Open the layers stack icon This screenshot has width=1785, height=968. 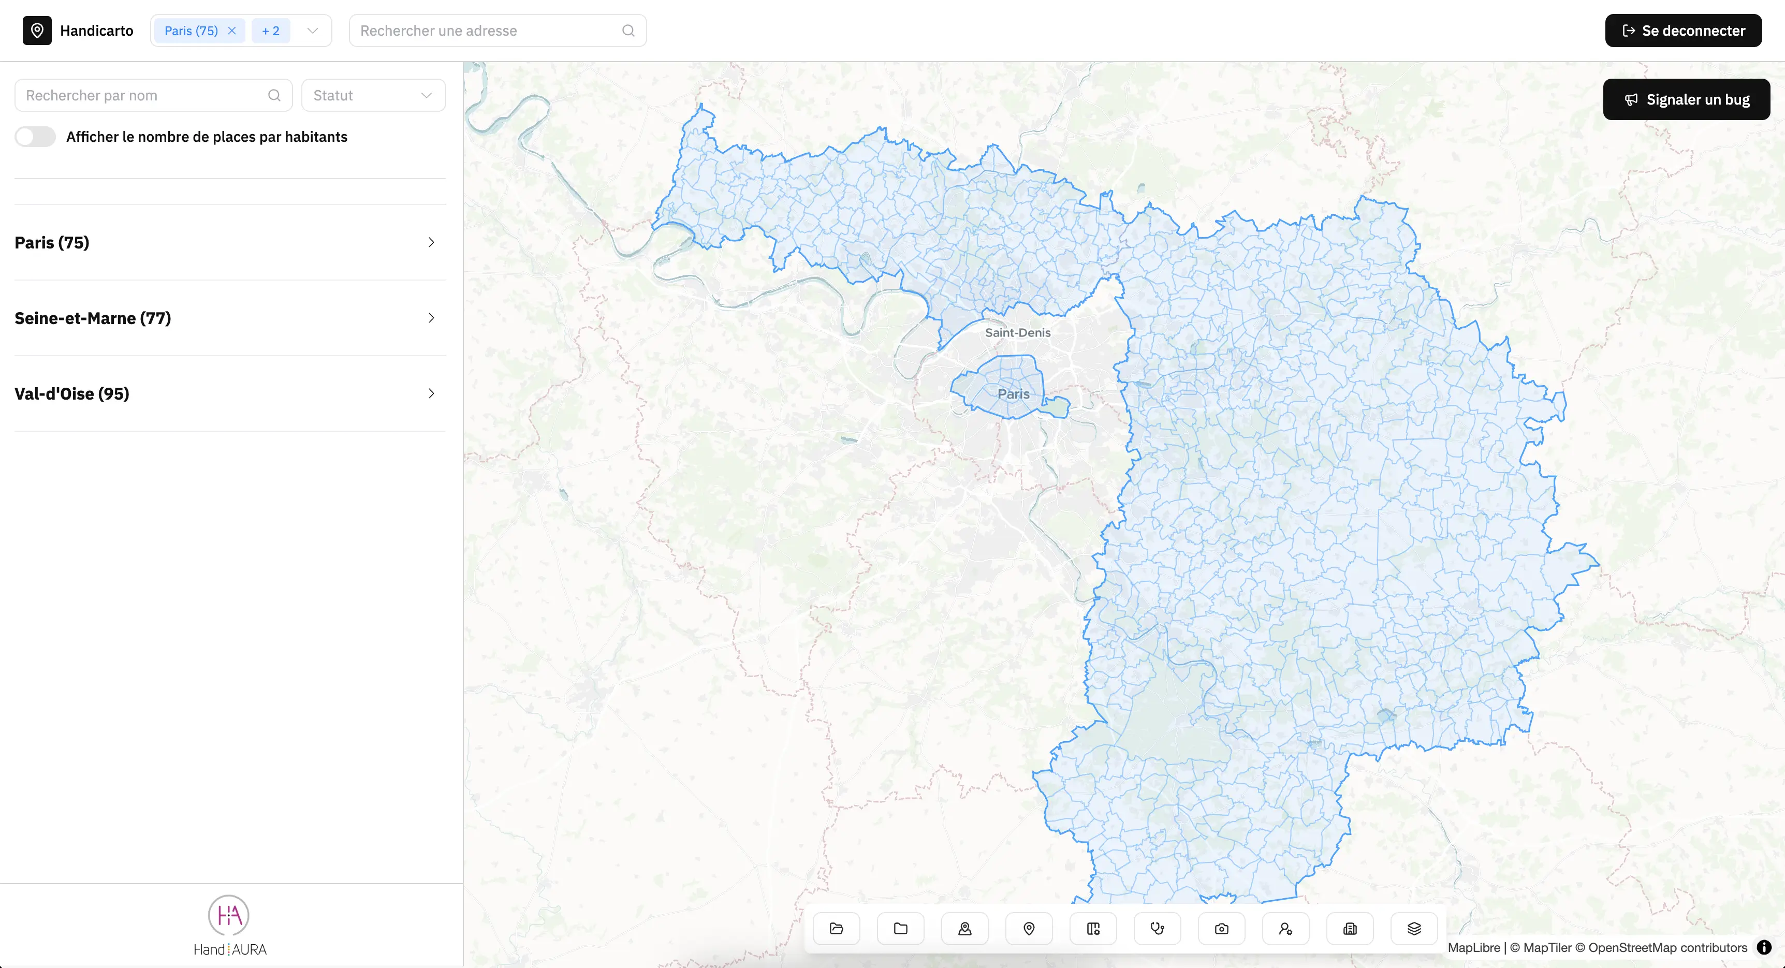pos(1414,929)
